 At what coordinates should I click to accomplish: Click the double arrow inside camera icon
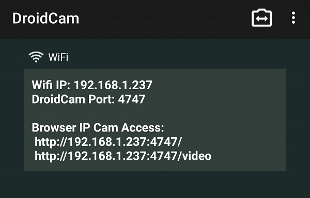tap(261, 19)
